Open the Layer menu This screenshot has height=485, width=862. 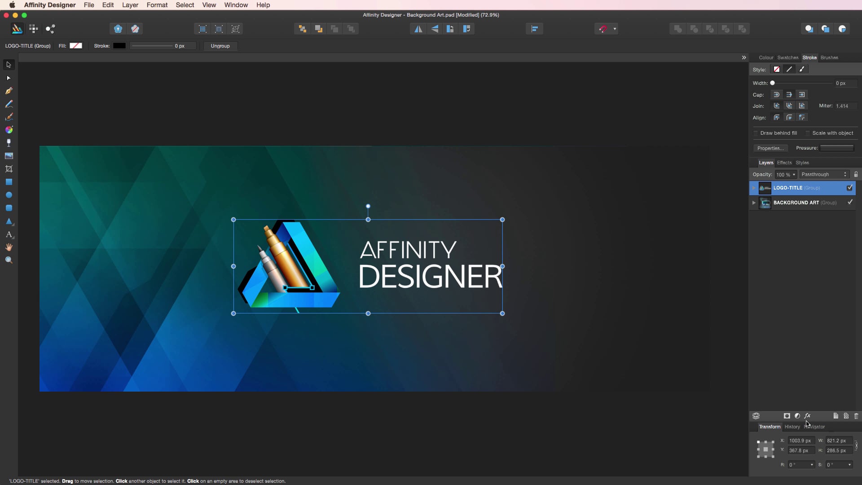click(x=130, y=5)
